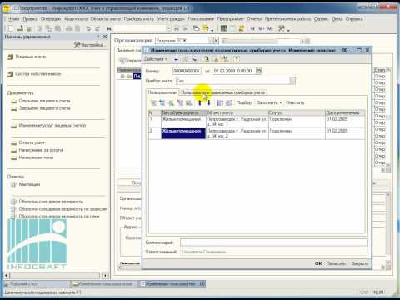Click the Redo icon in main toolbar
Screen dimensions: 400x300
[97, 28]
